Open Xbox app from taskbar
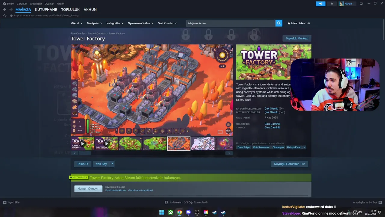Viewport: 385px width, 217px height. click(x=171, y=212)
